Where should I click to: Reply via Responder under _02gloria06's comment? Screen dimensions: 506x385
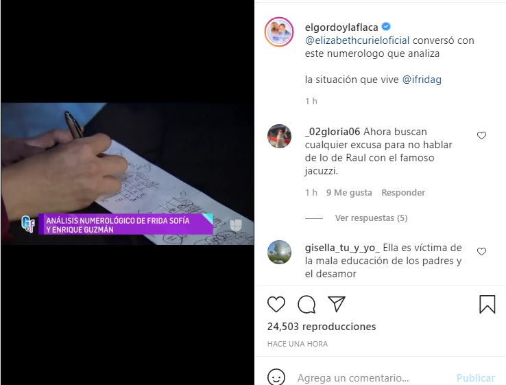tap(403, 192)
